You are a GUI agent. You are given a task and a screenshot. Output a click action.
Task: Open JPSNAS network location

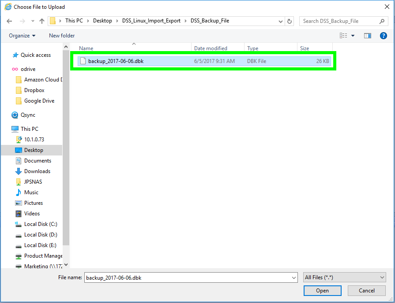pos(33,182)
